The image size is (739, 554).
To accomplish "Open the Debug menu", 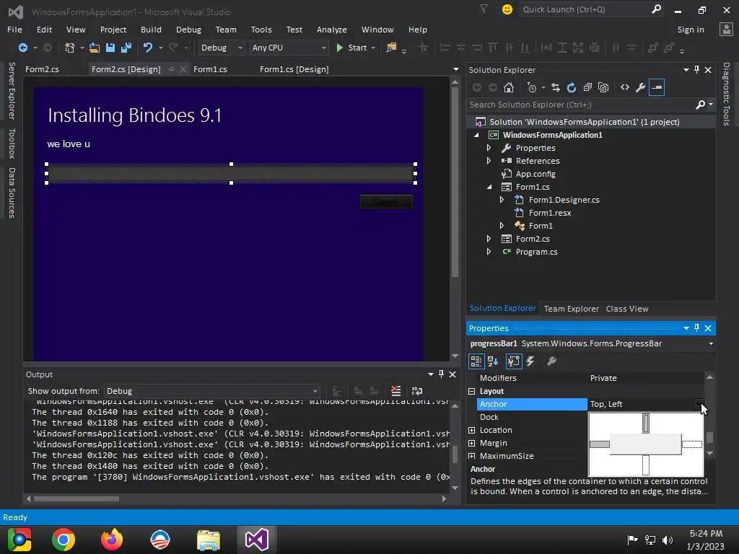I will click(x=188, y=29).
